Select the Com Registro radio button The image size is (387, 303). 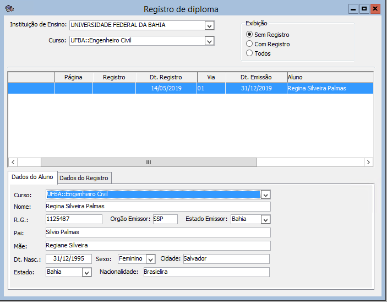pyautogui.click(x=249, y=44)
